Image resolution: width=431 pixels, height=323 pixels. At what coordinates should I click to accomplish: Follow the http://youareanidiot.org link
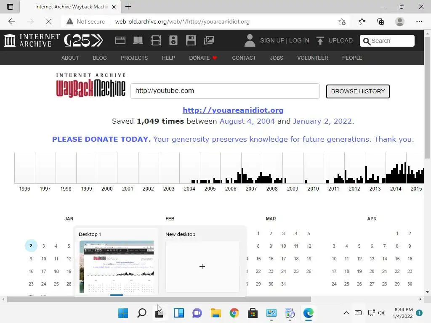tap(233, 110)
